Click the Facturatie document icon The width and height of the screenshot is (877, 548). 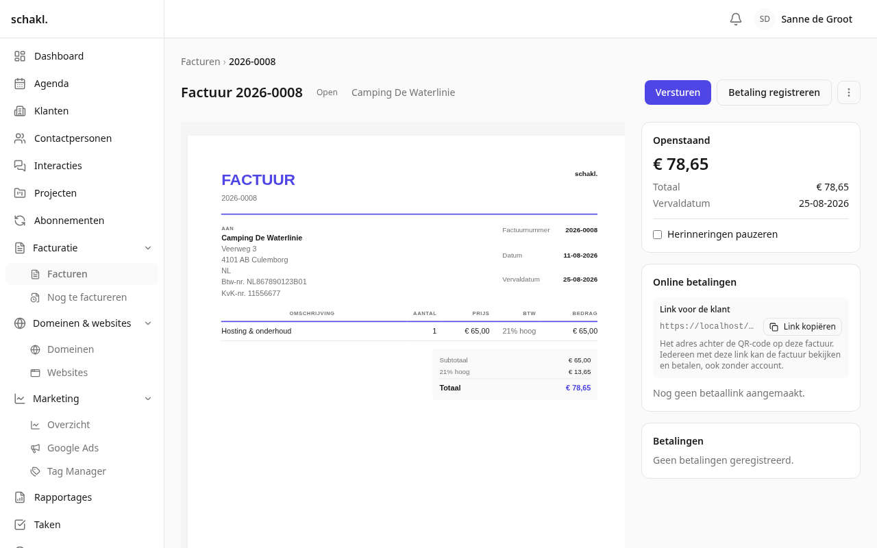(x=20, y=248)
